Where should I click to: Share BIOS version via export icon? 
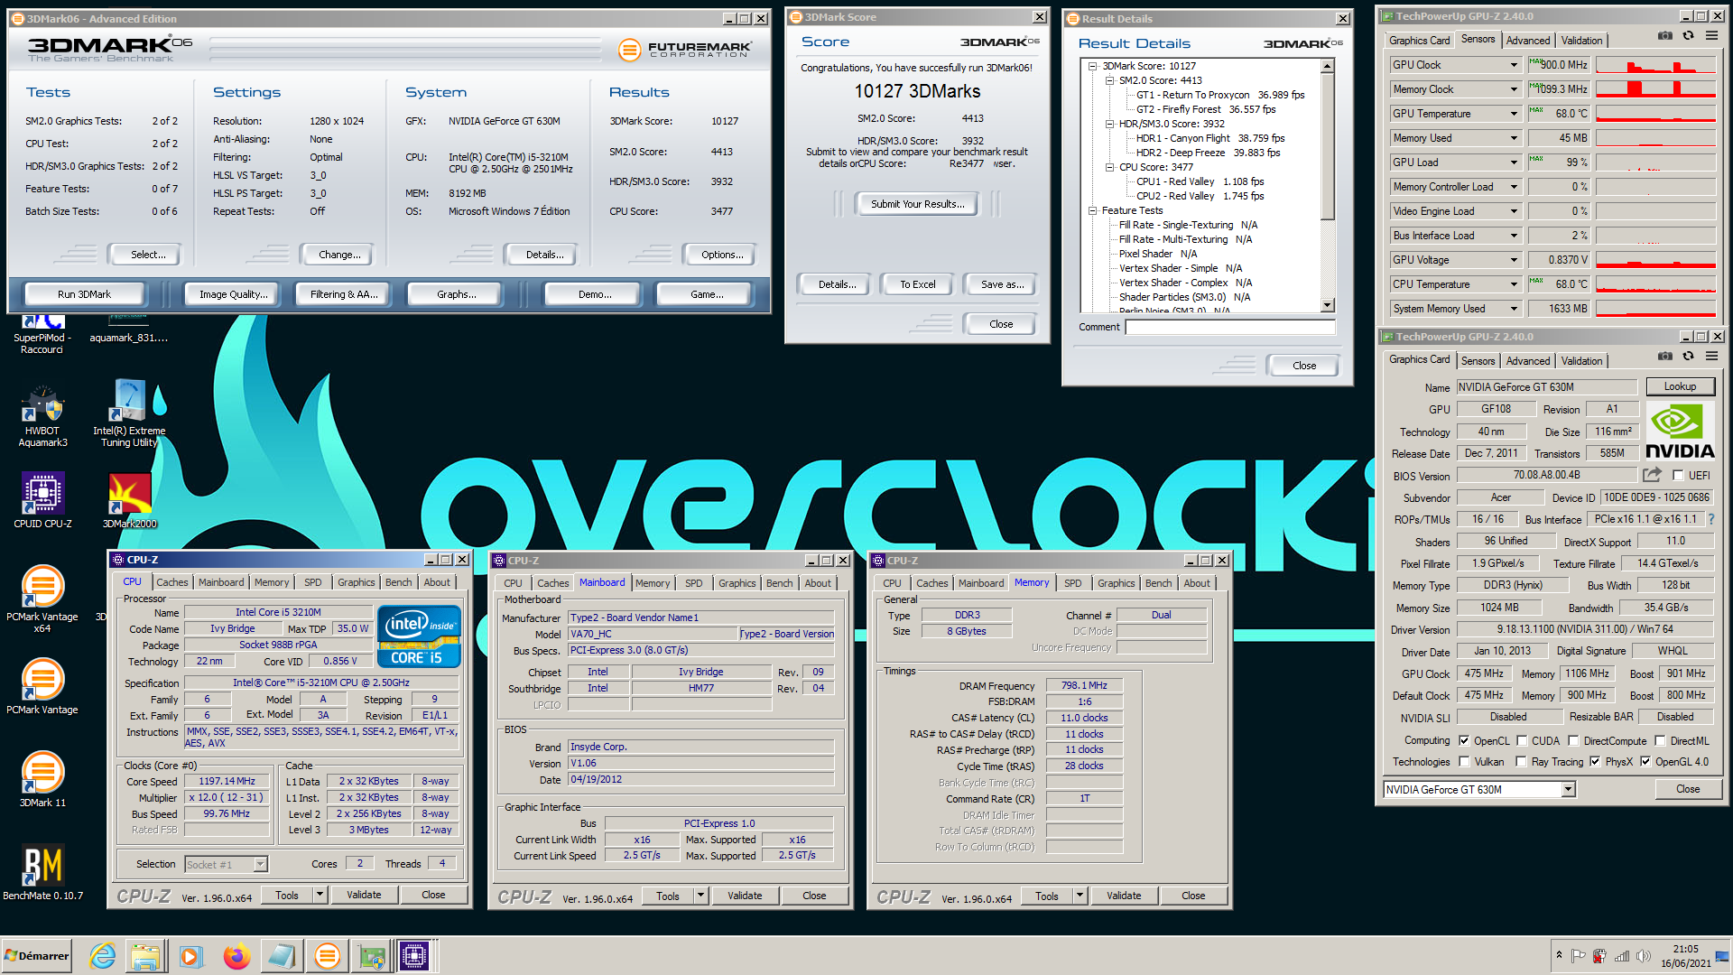pyautogui.click(x=1652, y=475)
